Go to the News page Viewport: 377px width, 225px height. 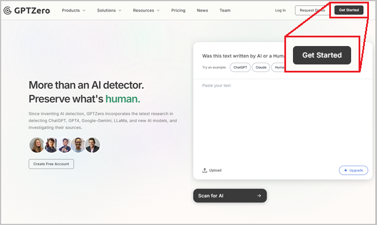(202, 10)
